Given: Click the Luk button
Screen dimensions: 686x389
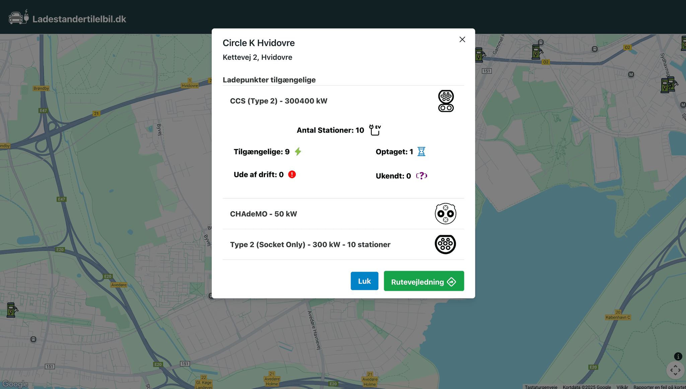Looking at the screenshot, I should 364,281.
